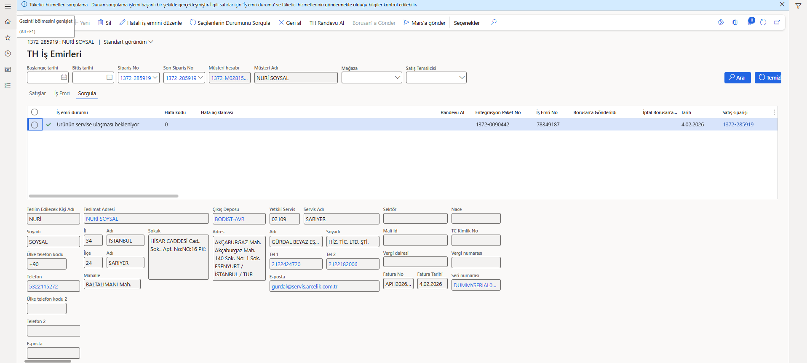Viewport: 807px width, 363px height.
Task: Open the Seçenekler menu
Action: (x=467, y=23)
